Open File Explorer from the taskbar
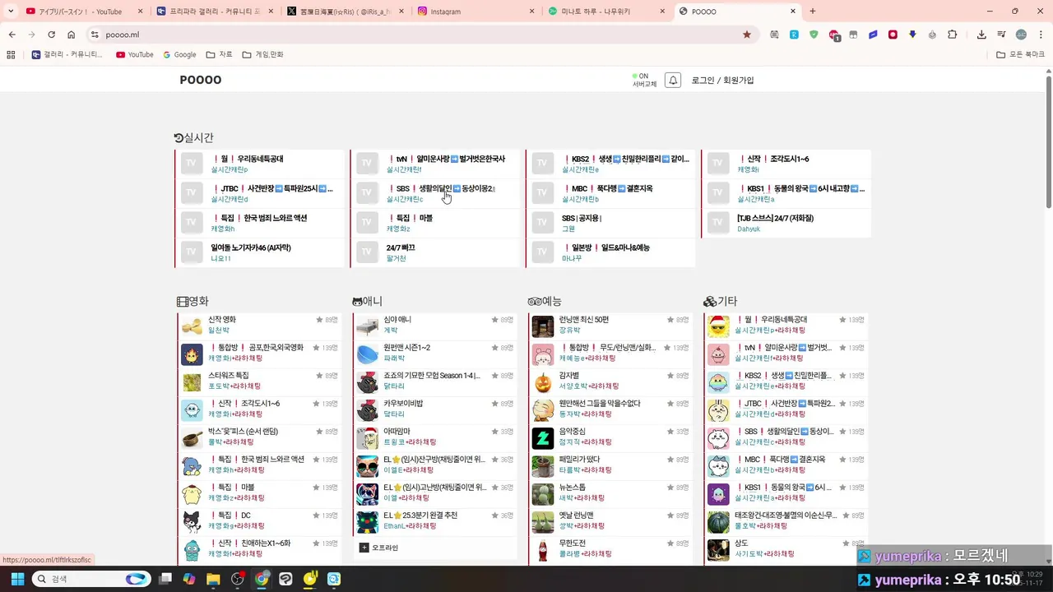Viewport: 1053px width, 592px height. click(213, 579)
